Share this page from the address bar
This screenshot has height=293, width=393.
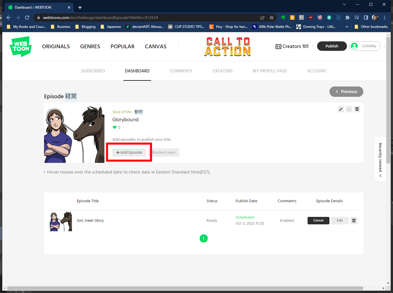[262, 18]
